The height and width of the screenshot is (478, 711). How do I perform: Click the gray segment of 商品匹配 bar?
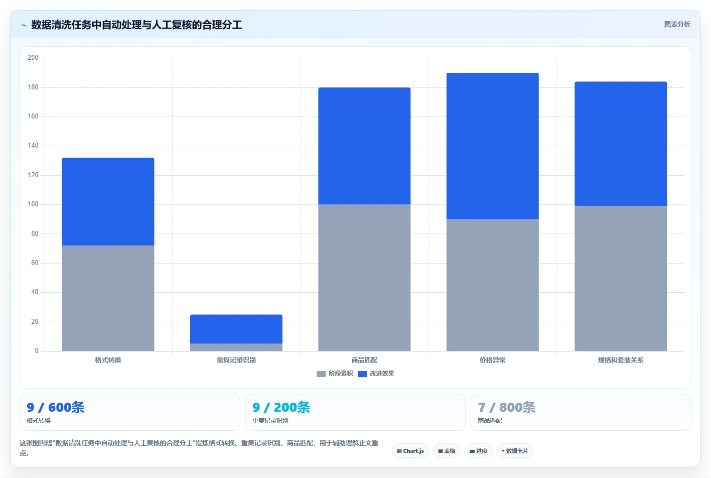point(364,278)
